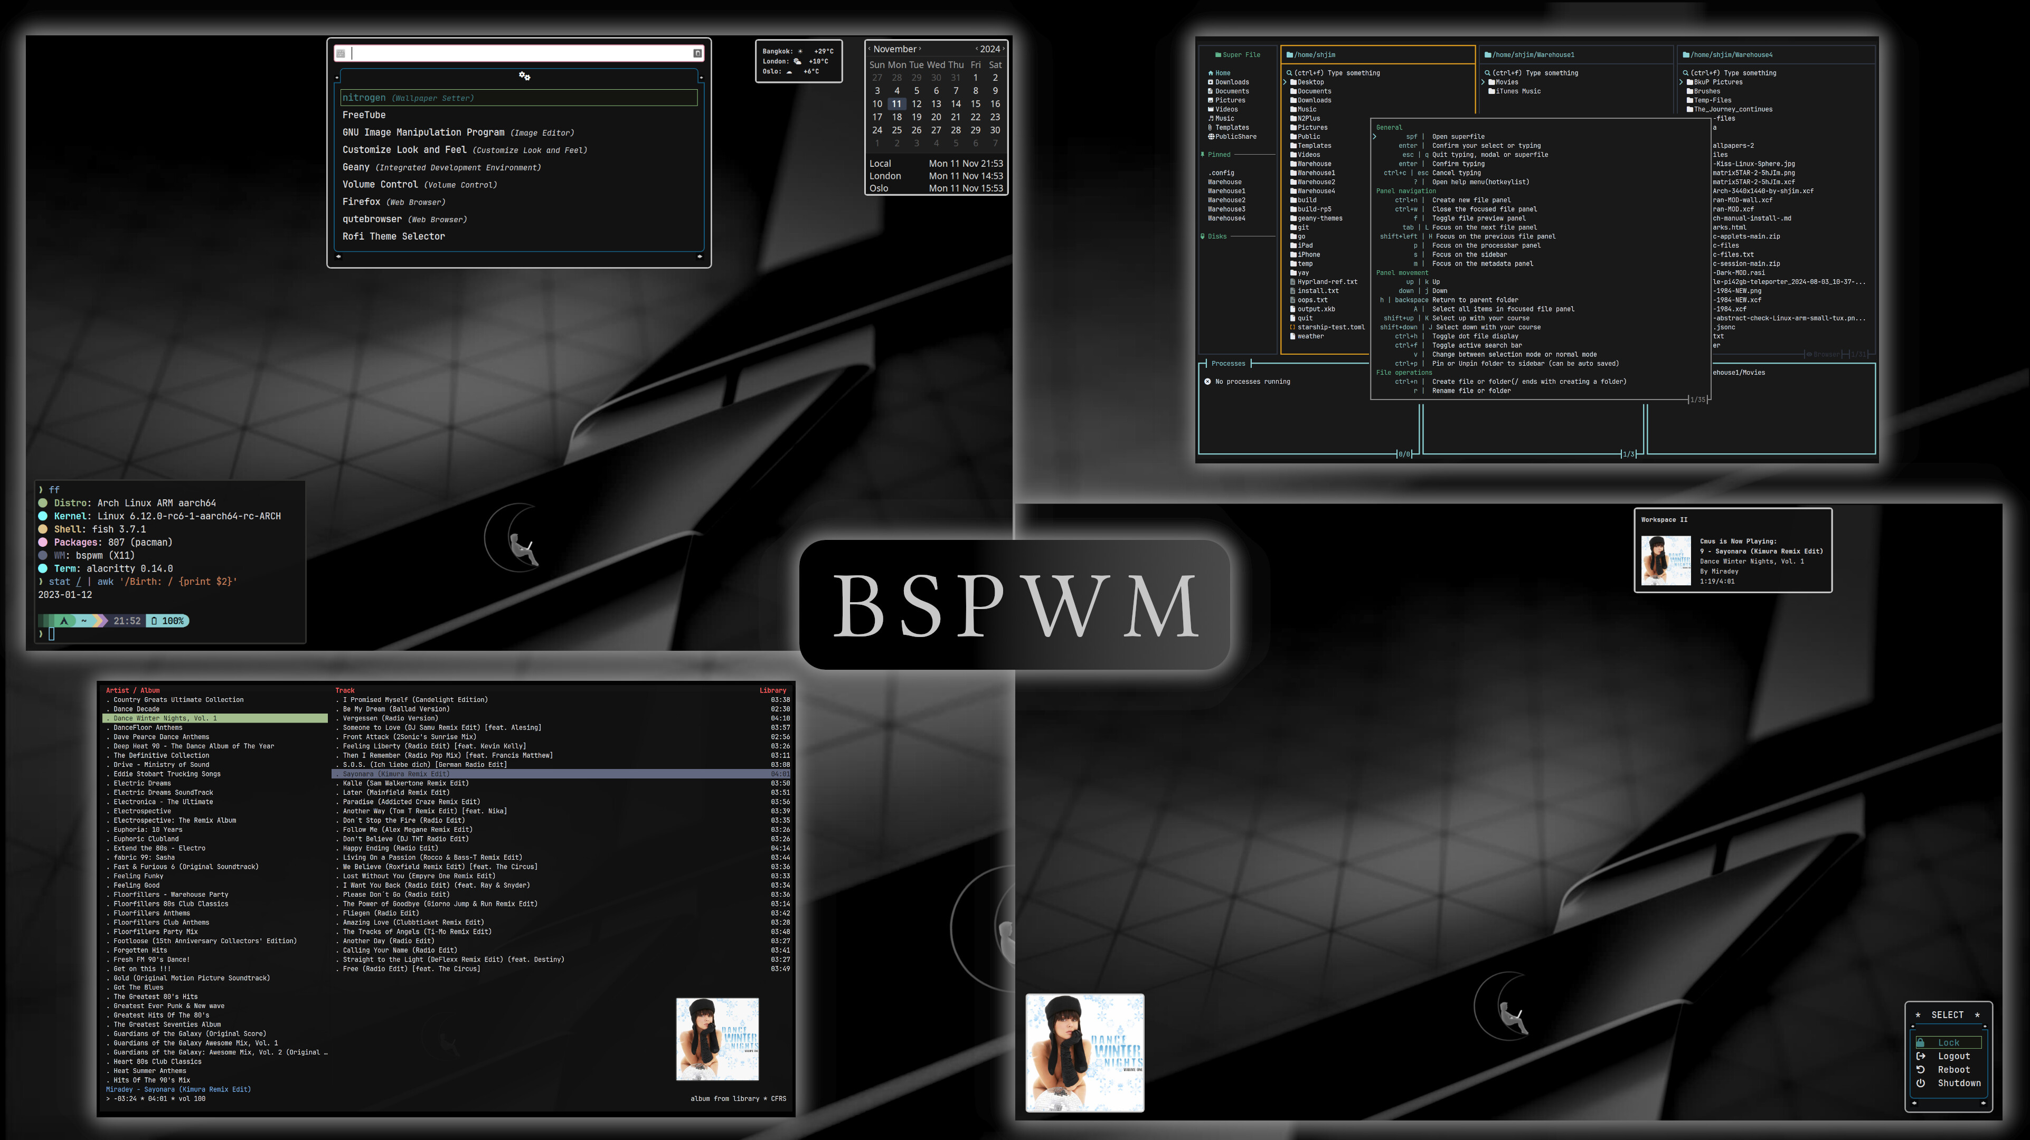Click the pin icon beside the Pinned heading

1203,155
